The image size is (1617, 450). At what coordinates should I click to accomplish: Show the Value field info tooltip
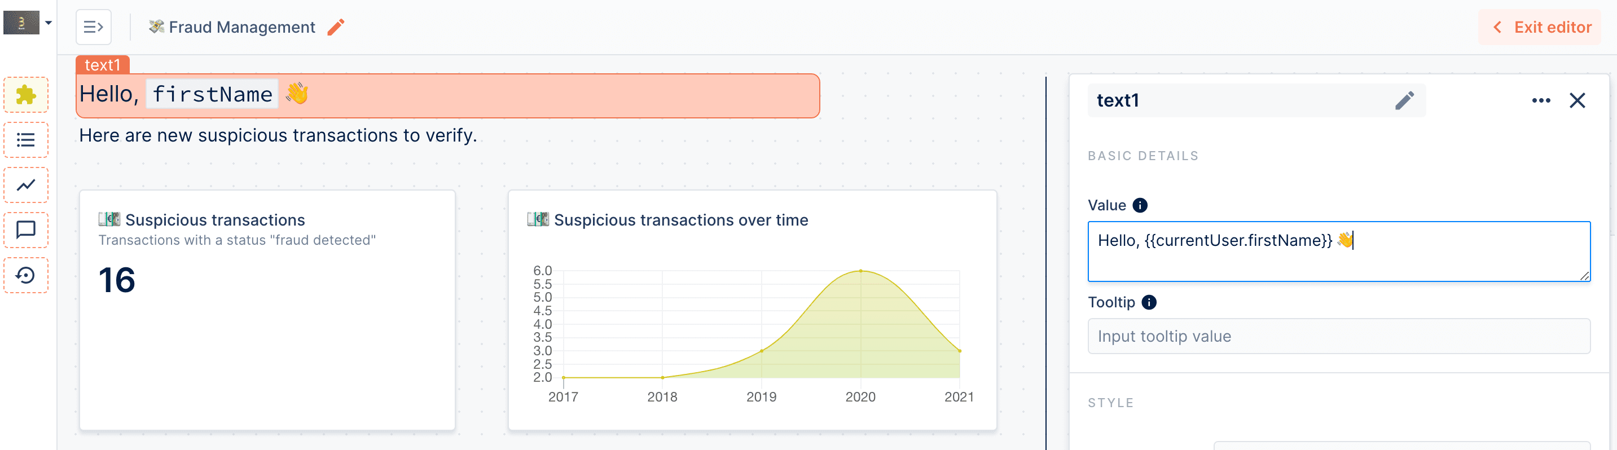(1139, 205)
